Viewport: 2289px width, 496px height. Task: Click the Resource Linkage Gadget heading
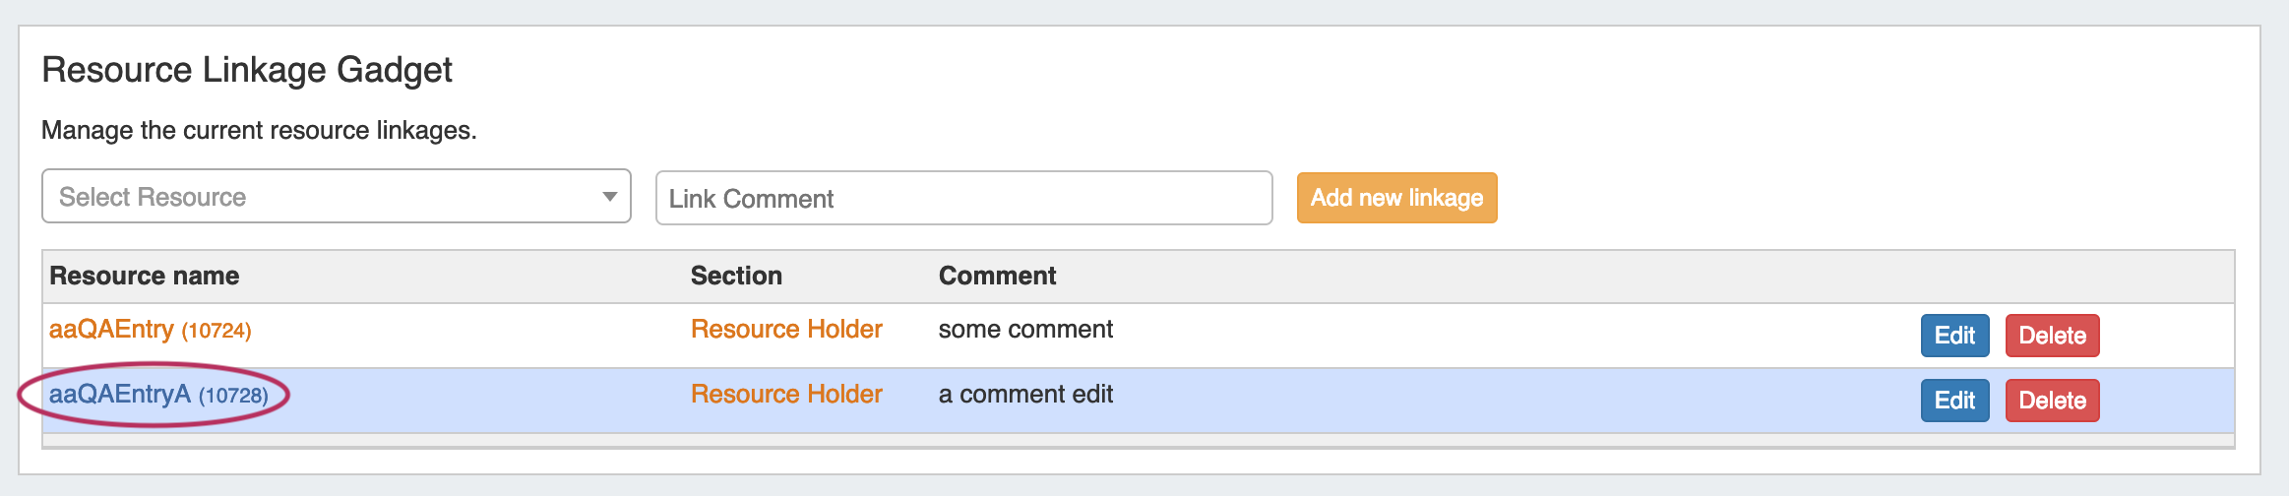pos(247,71)
